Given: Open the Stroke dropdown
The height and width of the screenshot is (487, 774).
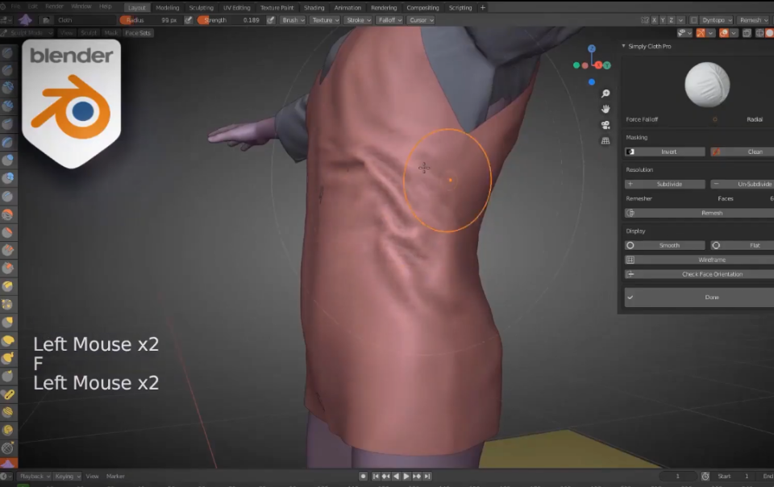Looking at the screenshot, I should point(358,20).
